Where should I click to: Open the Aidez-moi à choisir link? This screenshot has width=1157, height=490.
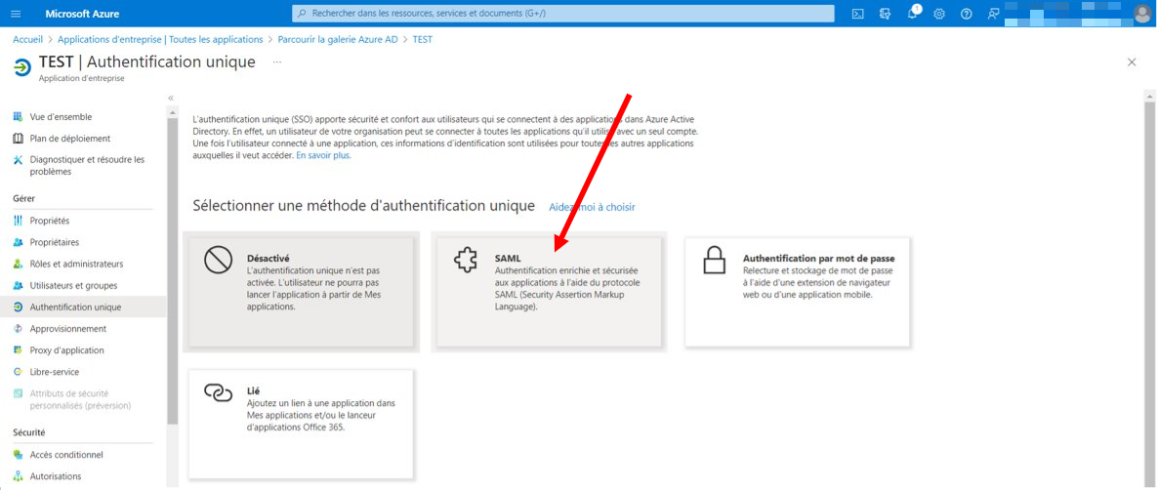(592, 207)
